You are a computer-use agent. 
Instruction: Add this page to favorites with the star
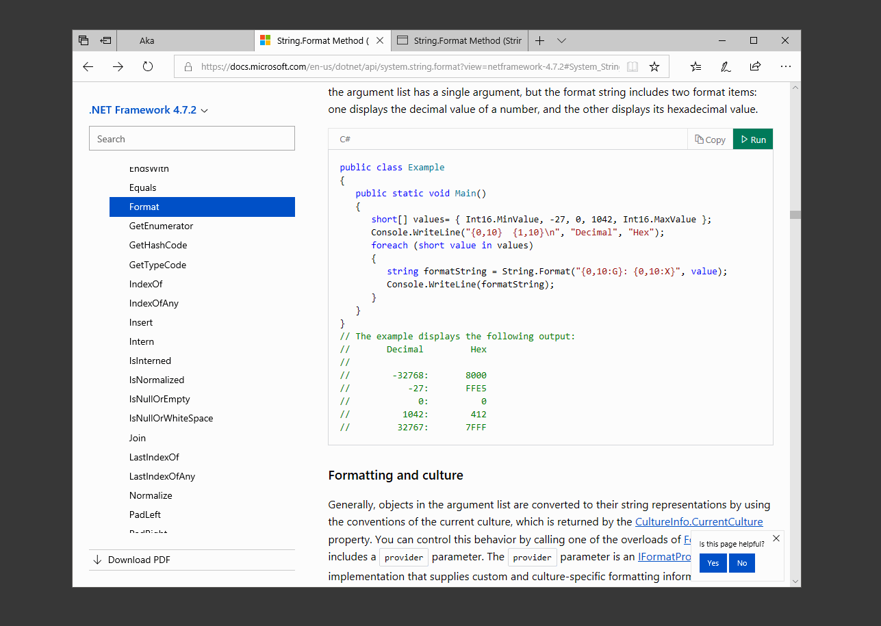click(x=653, y=66)
